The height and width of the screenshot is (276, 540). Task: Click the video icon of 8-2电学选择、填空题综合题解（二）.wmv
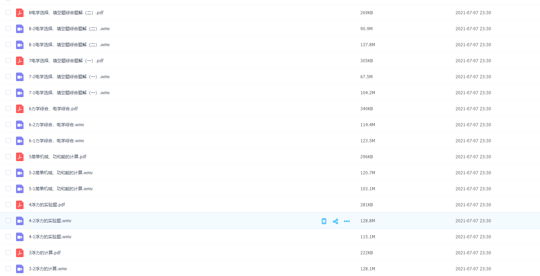[20, 29]
